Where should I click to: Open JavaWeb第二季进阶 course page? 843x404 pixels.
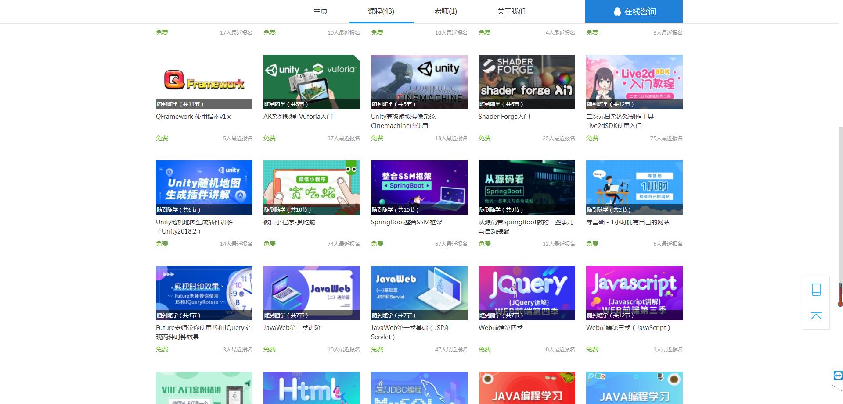pyautogui.click(x=311, y=293)
